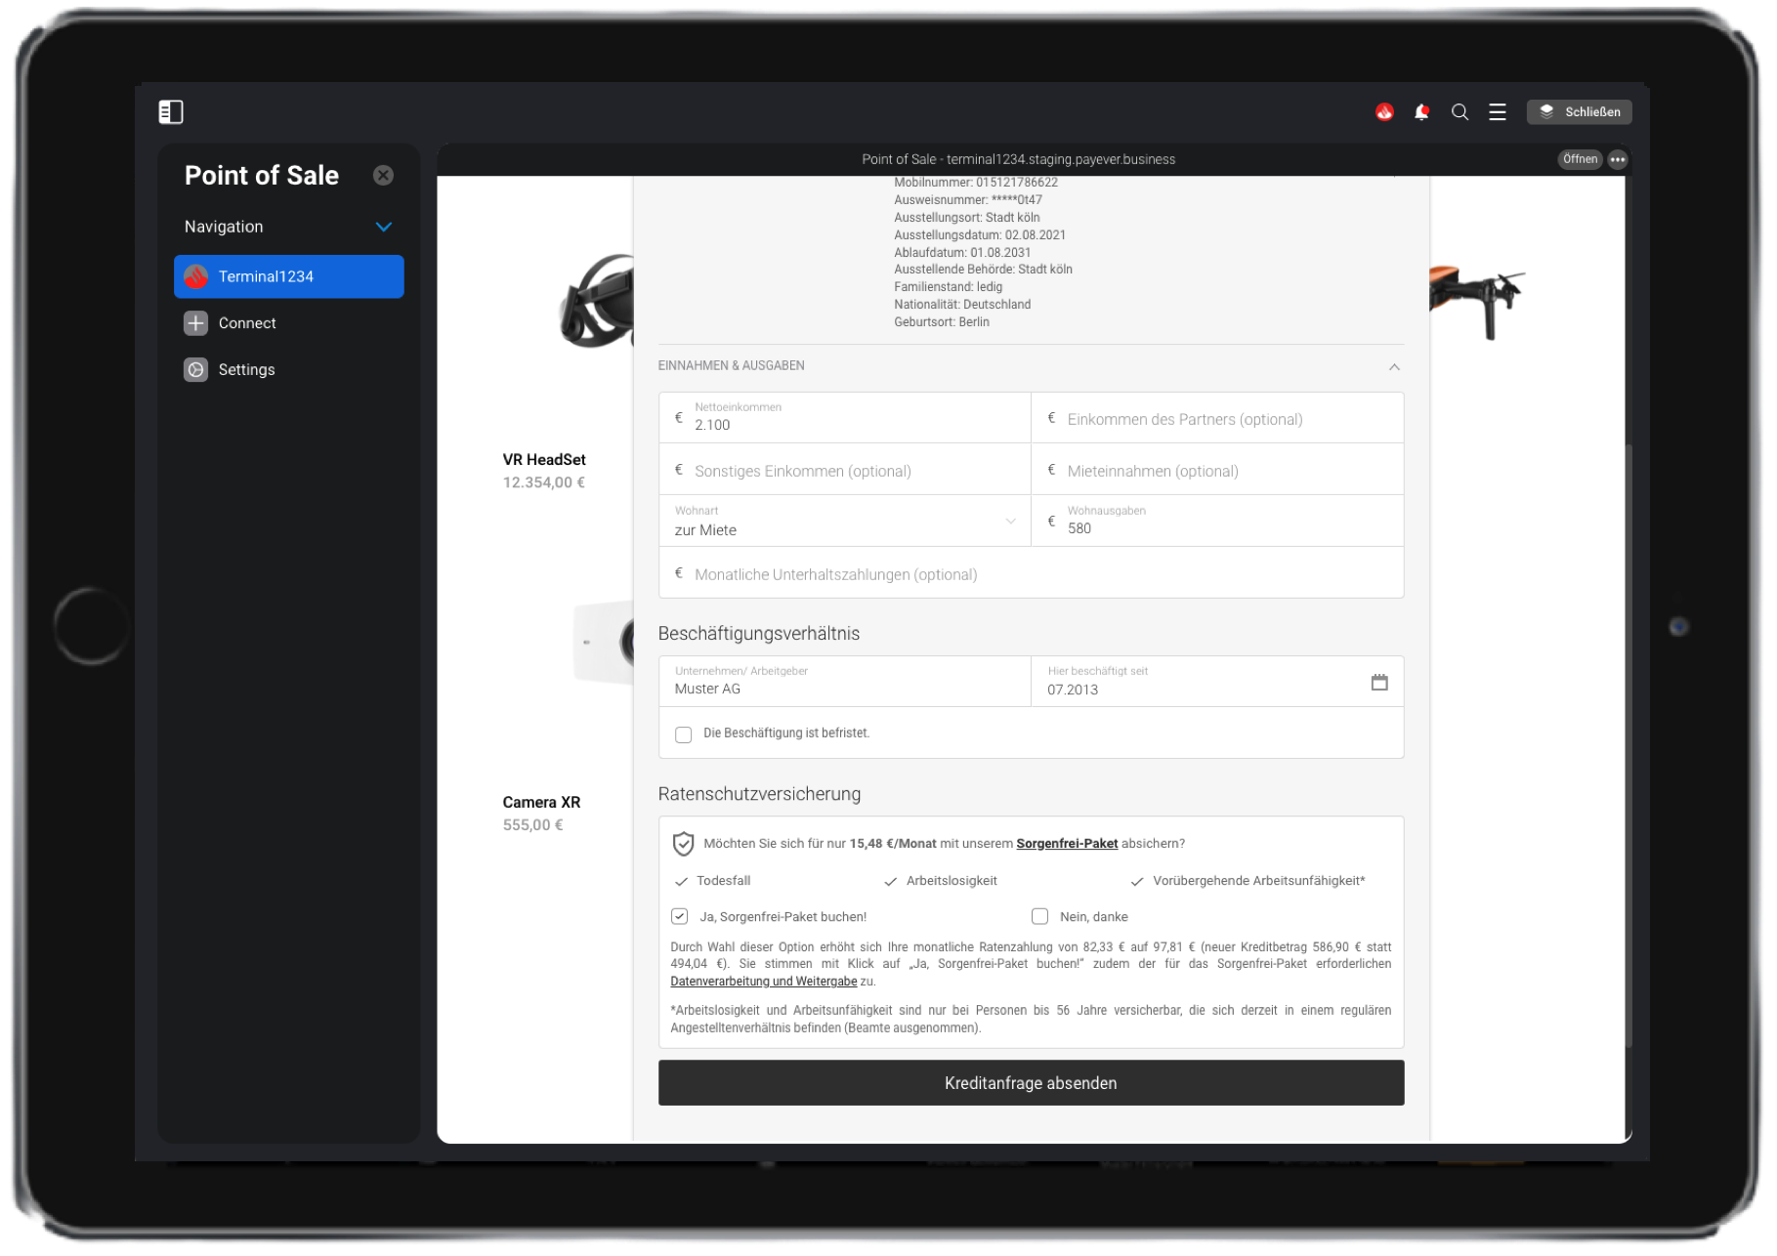Close the Point of Sale panel
The image size is (1777, 1256).
[x=383, y=175]
